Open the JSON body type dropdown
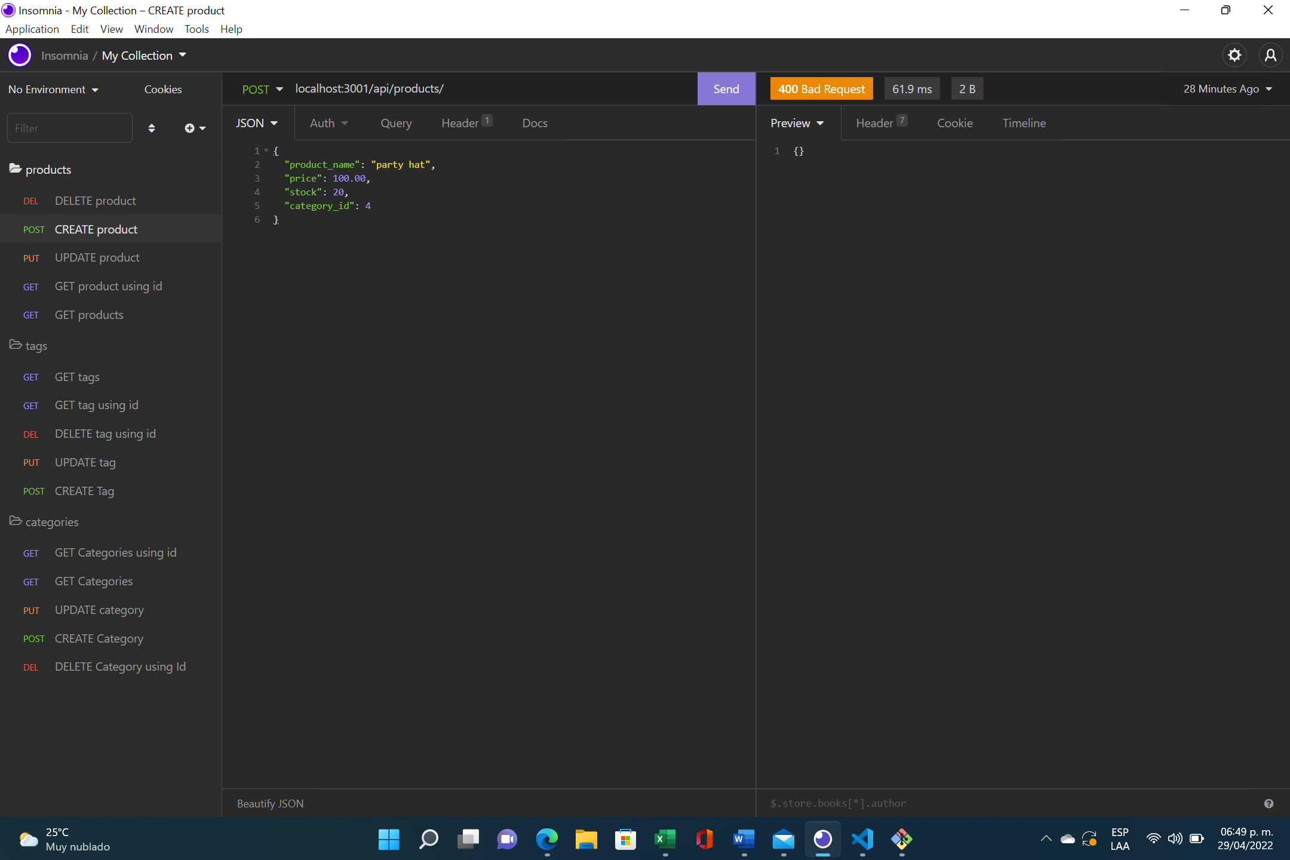1290x860 pixels. tap(257, 123)
